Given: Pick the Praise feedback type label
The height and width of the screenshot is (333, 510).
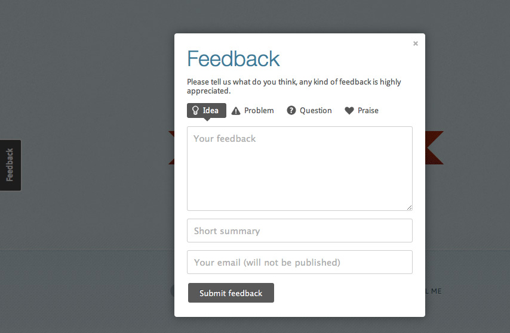Looking at the screenshot, I should coord(368,110).
